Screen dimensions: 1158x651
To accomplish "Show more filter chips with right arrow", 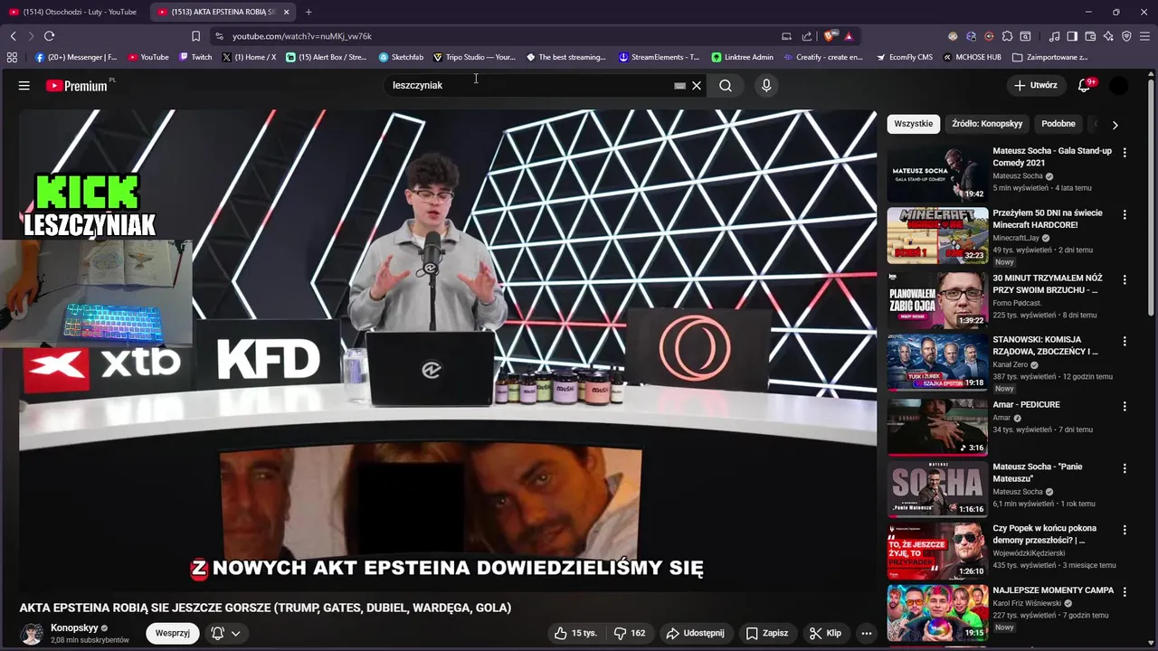I will point(1115,125).
